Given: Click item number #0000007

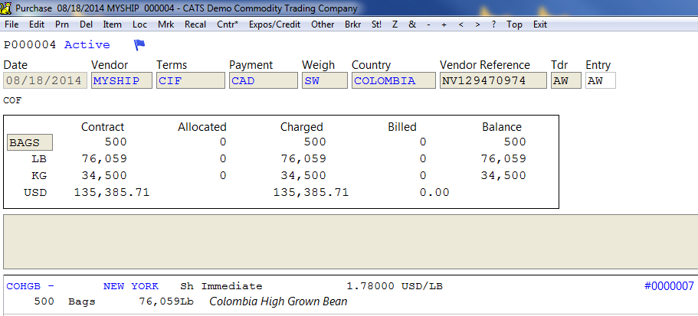Looking at the screenshot, I should coord(669,286).
